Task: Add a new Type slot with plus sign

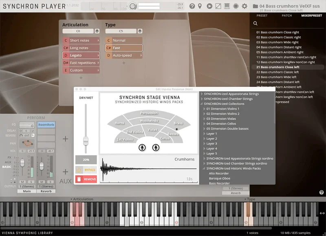Action: (x=124, y=63)
